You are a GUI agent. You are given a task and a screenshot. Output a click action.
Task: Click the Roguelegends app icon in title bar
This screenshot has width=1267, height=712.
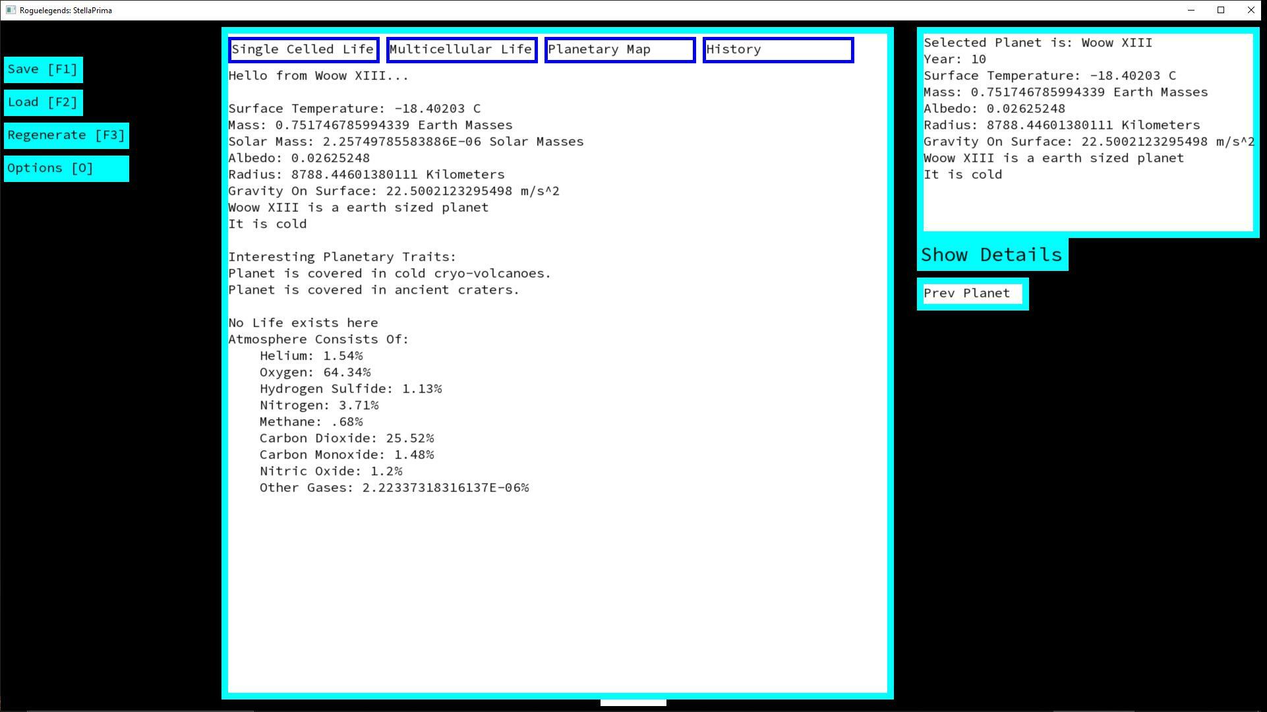click(x=11, y=10)
